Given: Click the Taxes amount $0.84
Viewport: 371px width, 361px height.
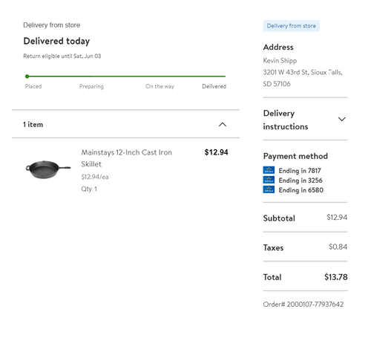Looking at the screenshot, I should pyautogui.click(x=338, y=247).
